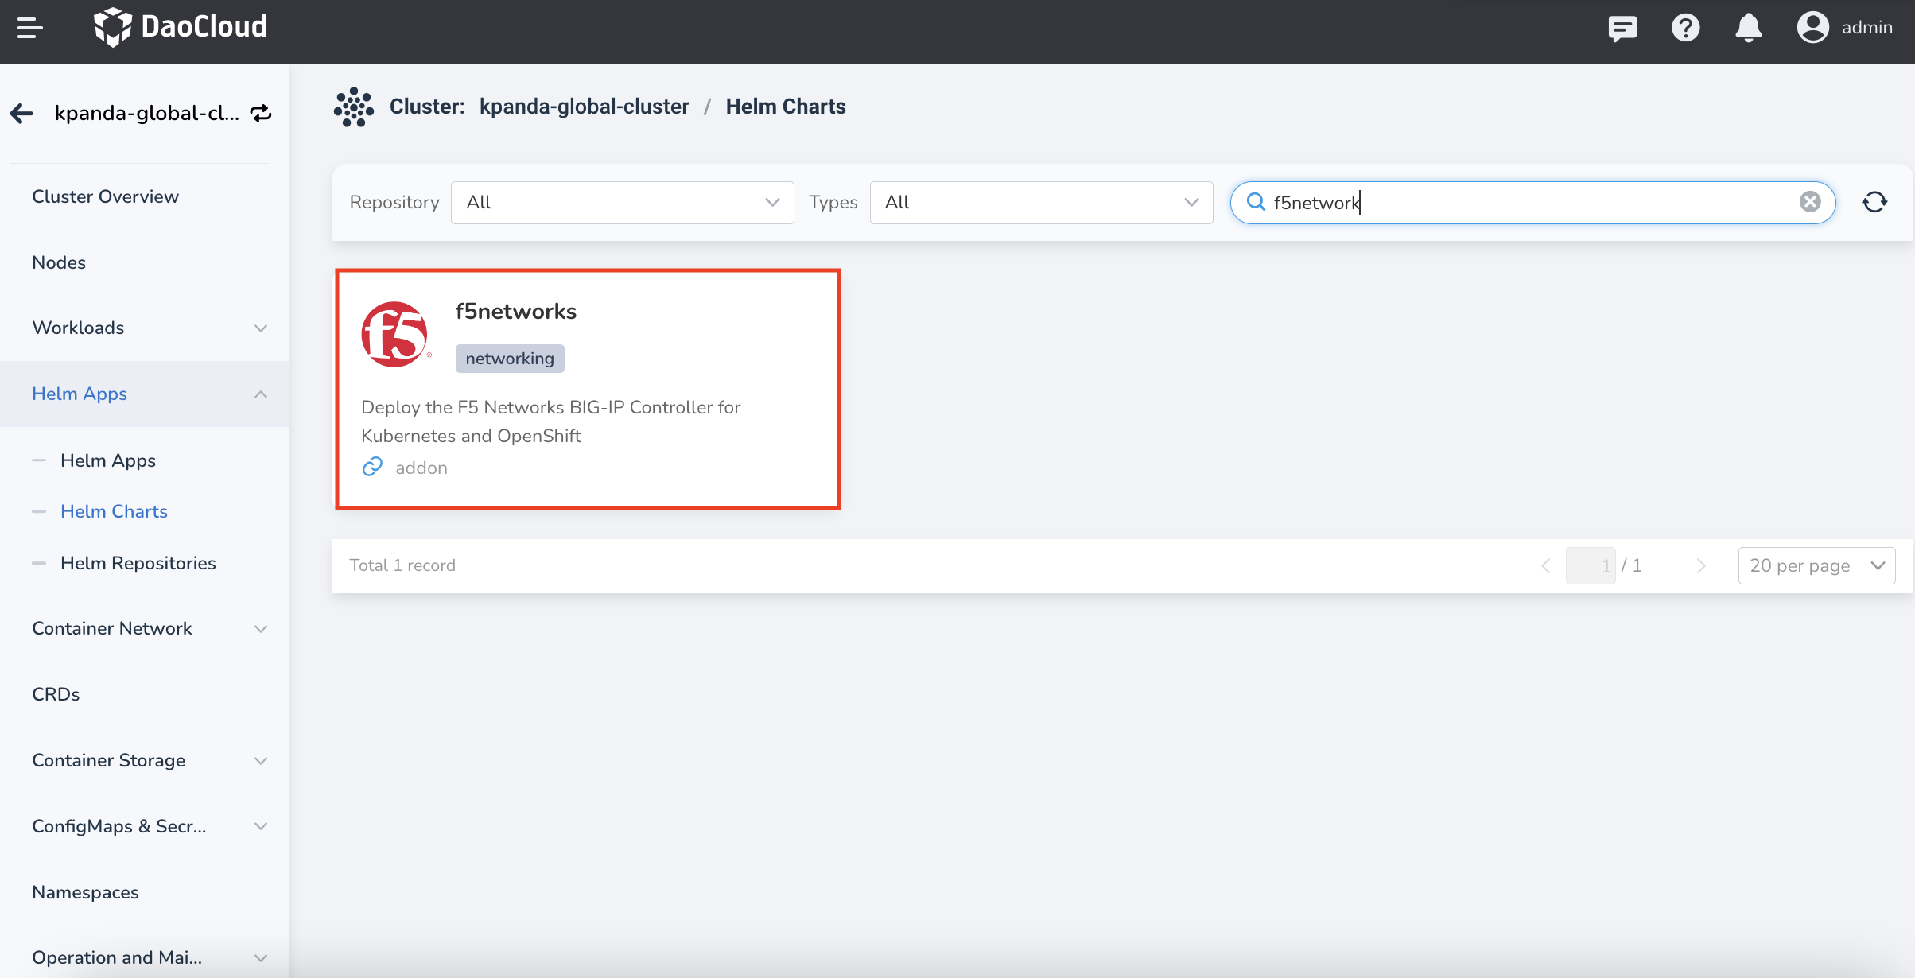Screen dimensions: 1915x978
Task: Clear the search field text
Action: [1810, 202]
